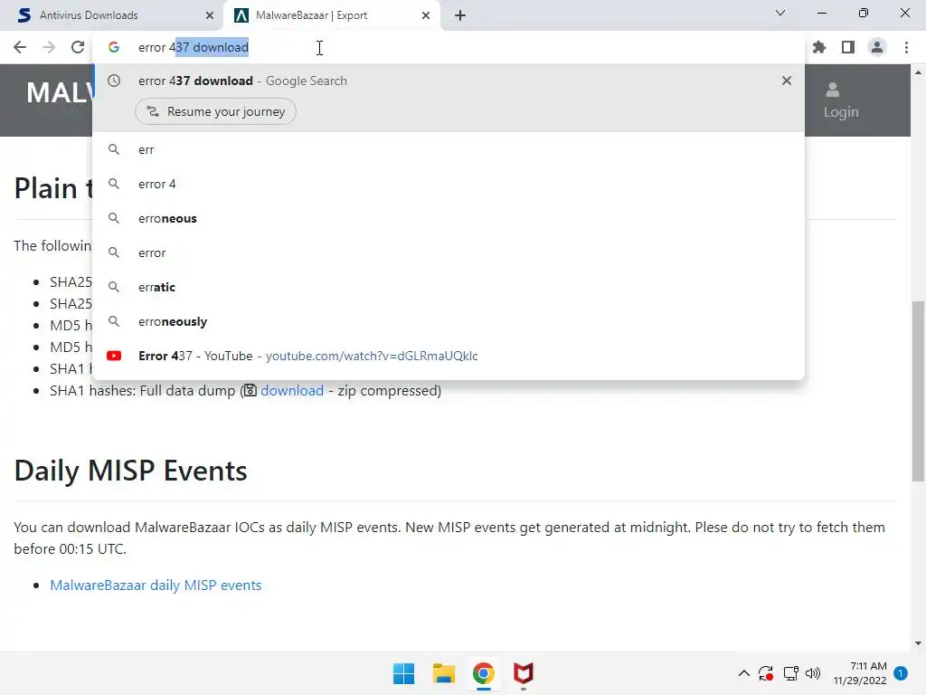Open the Chrome three-dot menu
This screenshot has height=695, width=926.
click(906, 47)
